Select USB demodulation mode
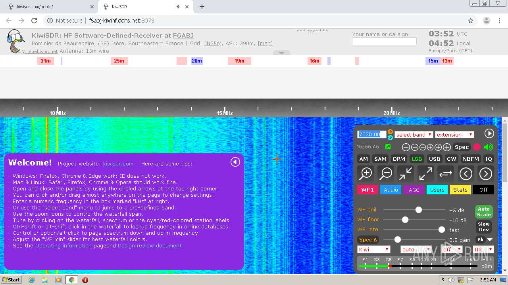This screenshot has height=285, width=508. [435, 159]
